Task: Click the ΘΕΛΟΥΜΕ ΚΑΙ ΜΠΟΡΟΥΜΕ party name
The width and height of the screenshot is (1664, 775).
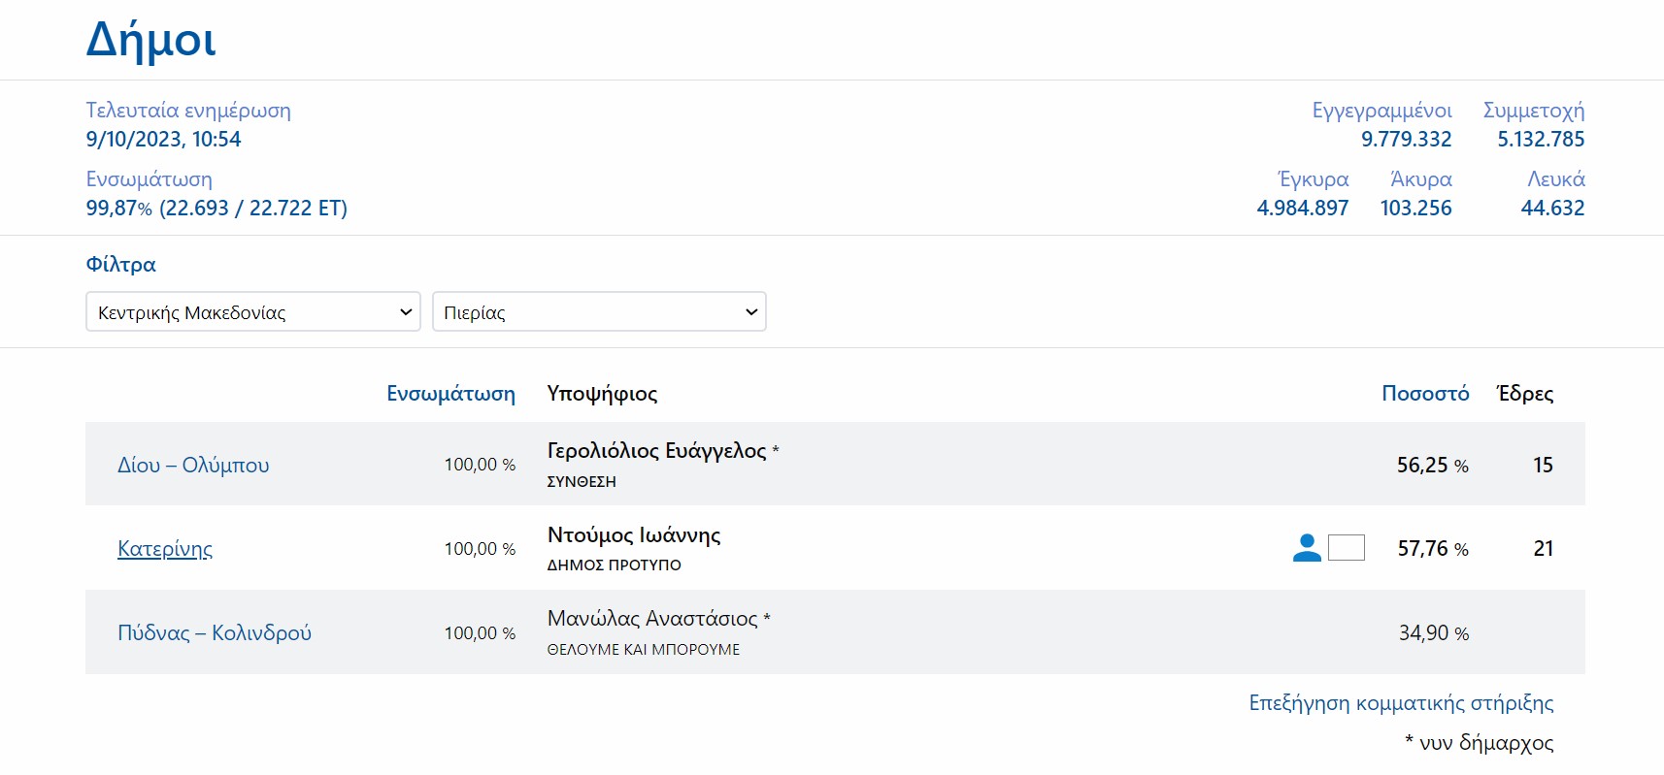Action: click(x=643, y=650)
